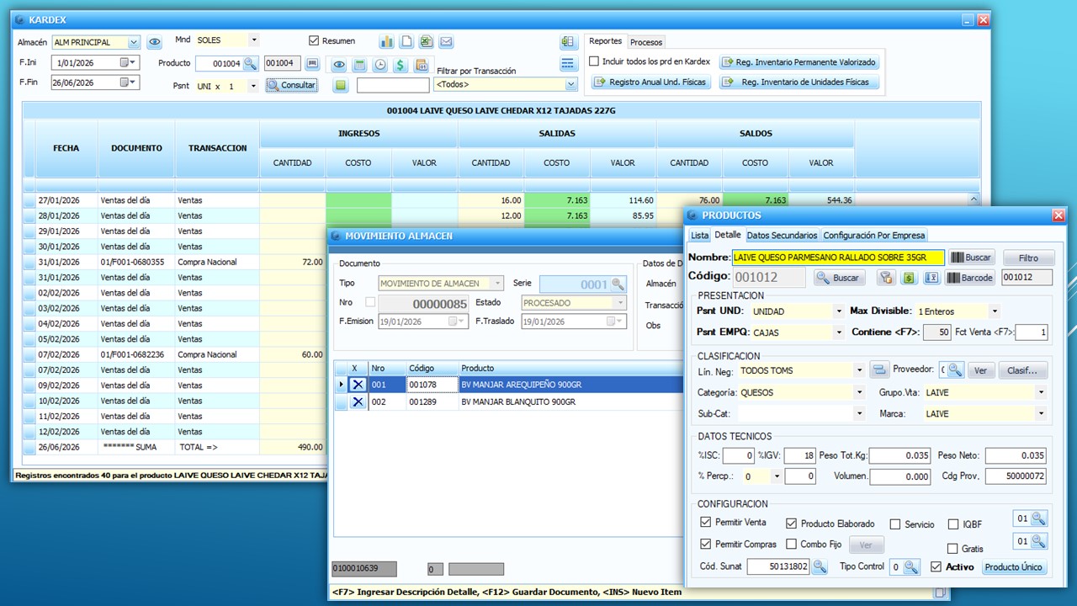Viewport: 1077px width, 606px height.
Task: Toggle the Resumen checkbox in Kardex
Action: pos(314,40)
